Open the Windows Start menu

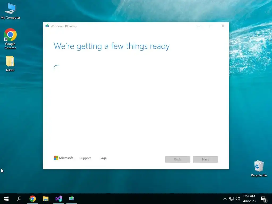click(6, 199)
